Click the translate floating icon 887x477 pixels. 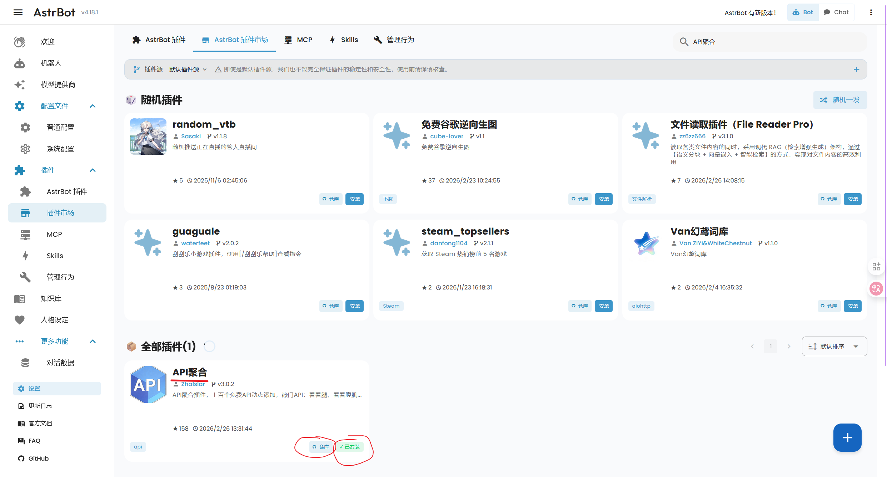point(876,288)
